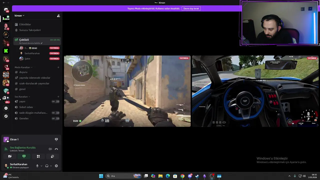The image size is (320, 180).
Task: Click YAYINDA badge next to Şahin
Action: pos(54,59)
